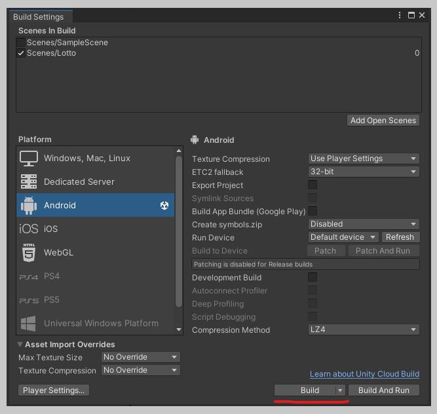Toggle the Deep Profiling checkbox

coord(313,303)
